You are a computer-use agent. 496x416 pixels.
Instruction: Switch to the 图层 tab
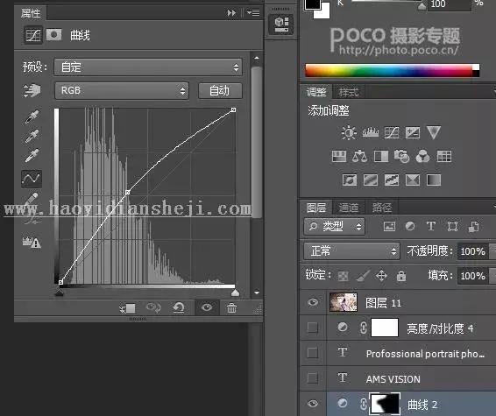click(316, 208)
